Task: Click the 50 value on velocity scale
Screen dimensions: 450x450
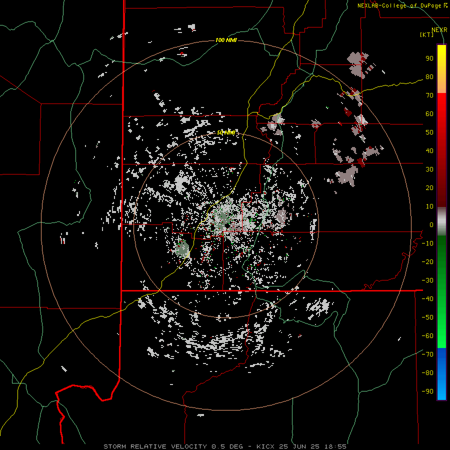Action: pos(429,132)
